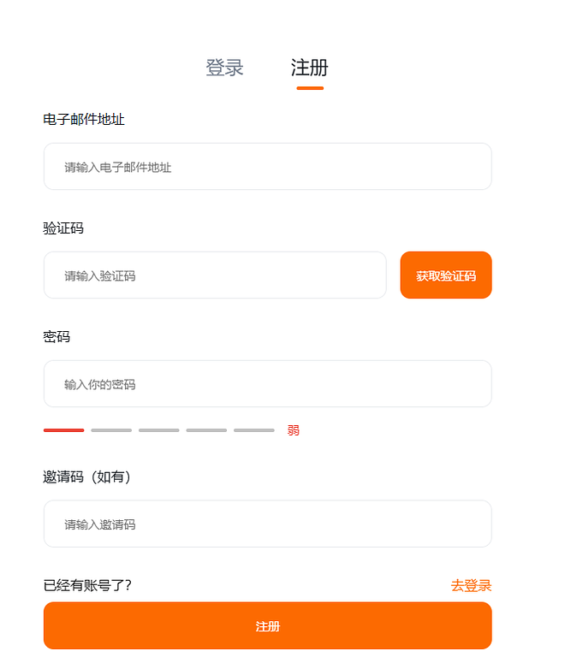583x657 pixels.
Task: Click the 验证码 field label
Action: click(x=63, y=228)
